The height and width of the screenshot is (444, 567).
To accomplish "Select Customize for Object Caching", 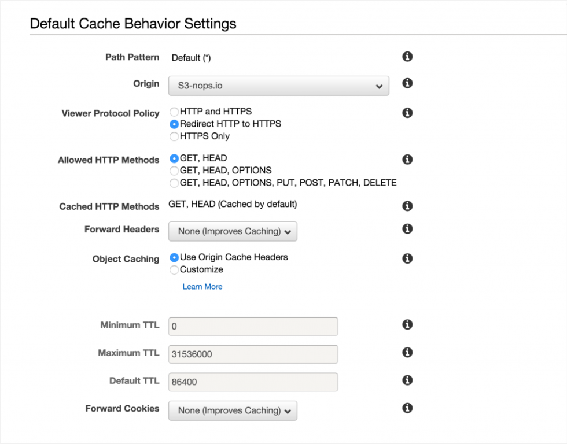I will pos(174,269).
